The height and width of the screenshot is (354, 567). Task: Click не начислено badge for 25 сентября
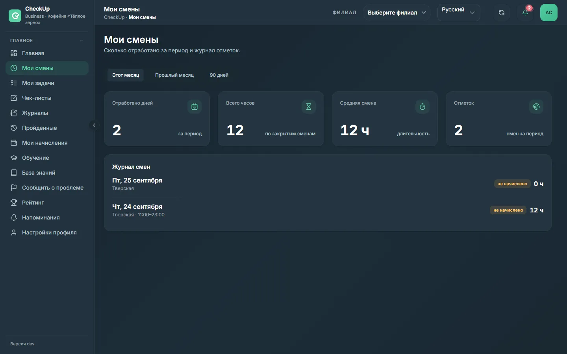click(512, 184)
